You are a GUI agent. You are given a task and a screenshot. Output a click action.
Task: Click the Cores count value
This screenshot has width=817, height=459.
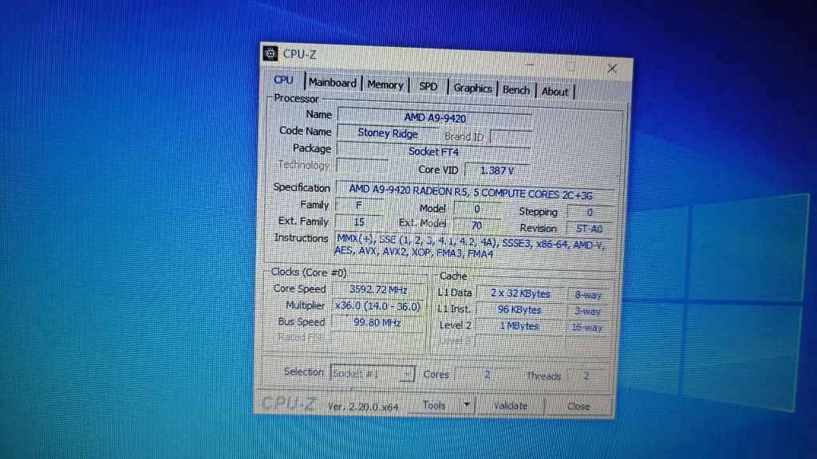coord(487,375)
